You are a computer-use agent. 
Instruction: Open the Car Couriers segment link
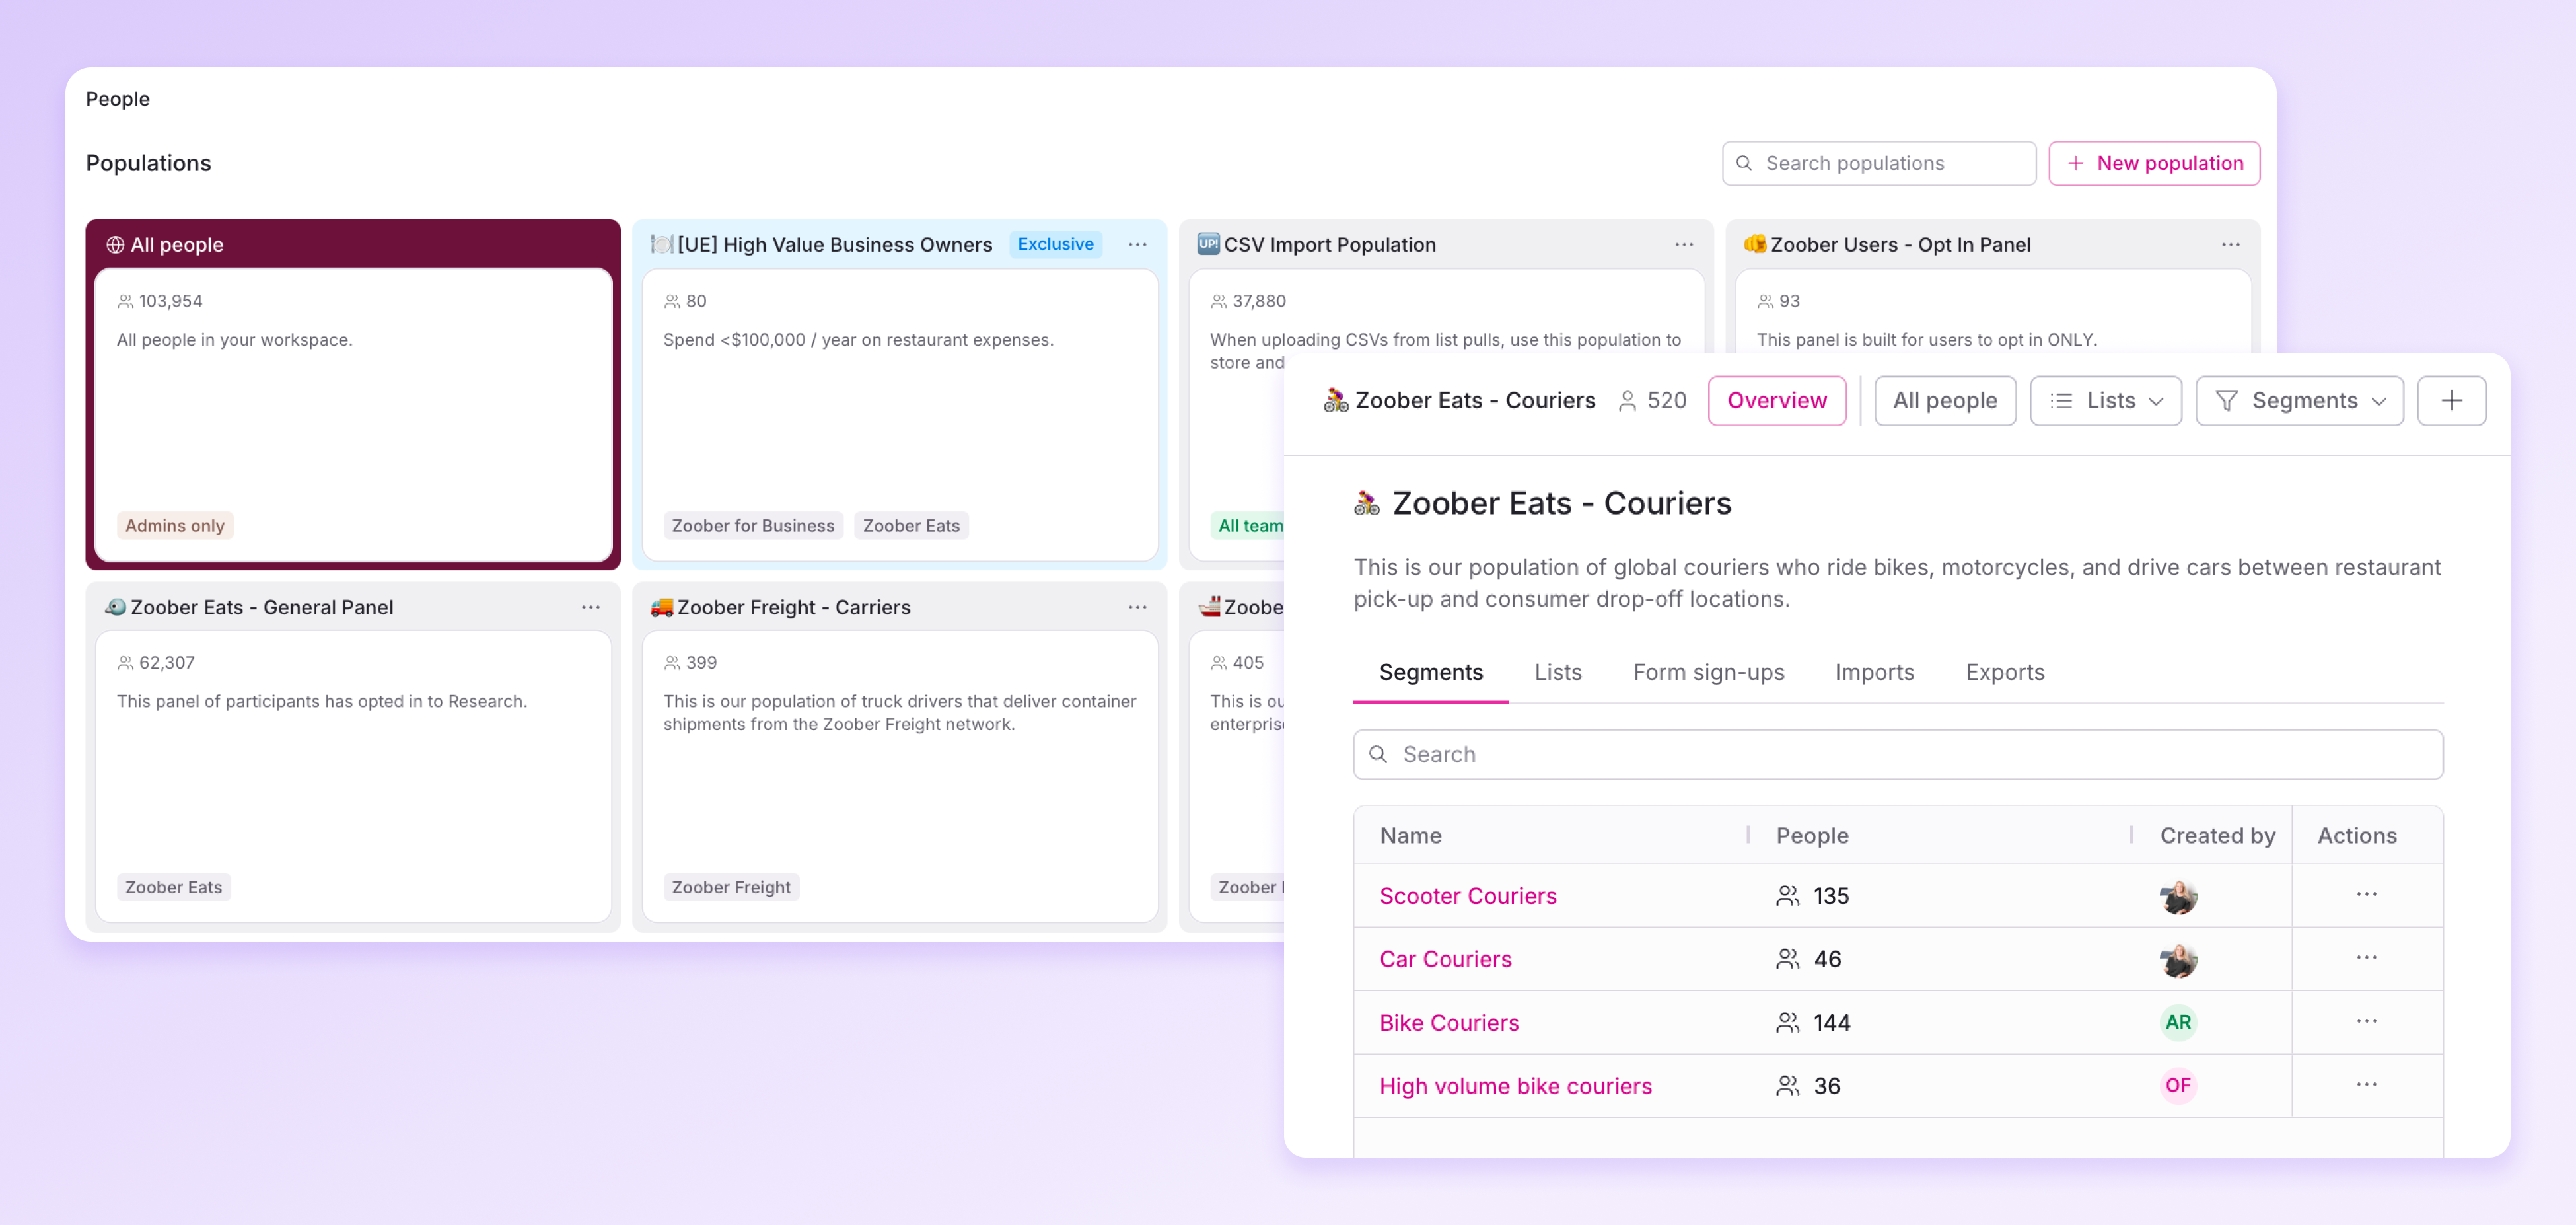1445,959
